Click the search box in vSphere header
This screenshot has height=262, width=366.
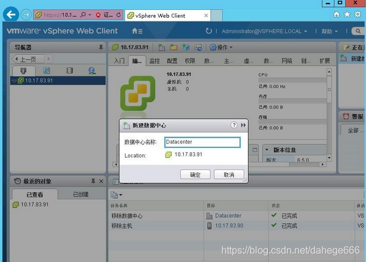click(358, 31)
